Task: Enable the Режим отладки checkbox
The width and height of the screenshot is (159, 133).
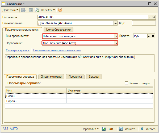Action: pyautogui.click(x=126, y=83)
